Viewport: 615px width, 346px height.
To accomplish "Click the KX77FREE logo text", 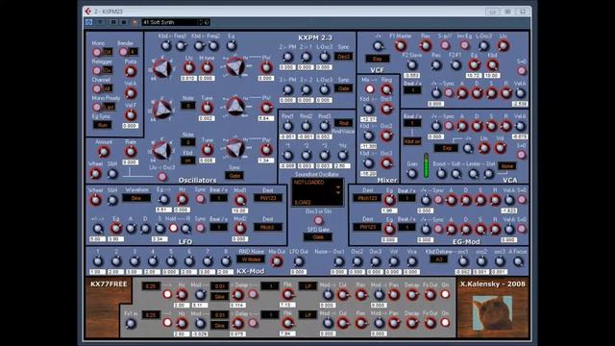I will coord(109,284).
